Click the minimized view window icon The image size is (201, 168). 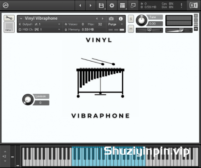pos(133,5)
